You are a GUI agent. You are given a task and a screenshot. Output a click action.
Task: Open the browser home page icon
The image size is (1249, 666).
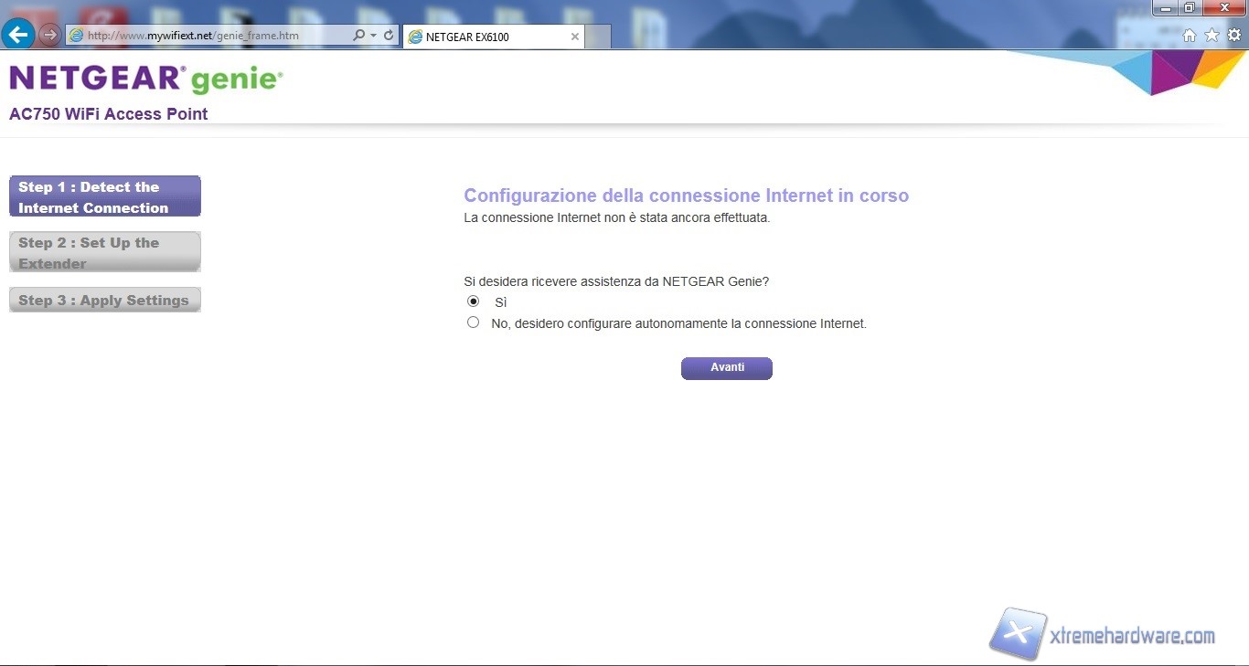pyautogui.click(x=1190, y=36)
